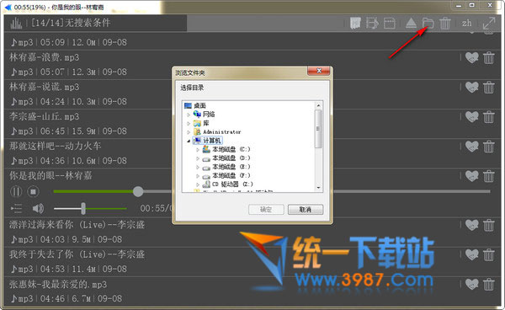Viewport: 505px width, 310px height.
Task: Favorite 漂洋过海来看你 (Live) with its heart icon
Action: click(472, 225)
